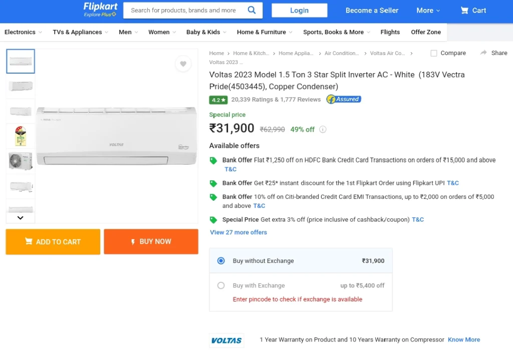
Task: Click ADD TO CART button
Action: click(53, 241)
